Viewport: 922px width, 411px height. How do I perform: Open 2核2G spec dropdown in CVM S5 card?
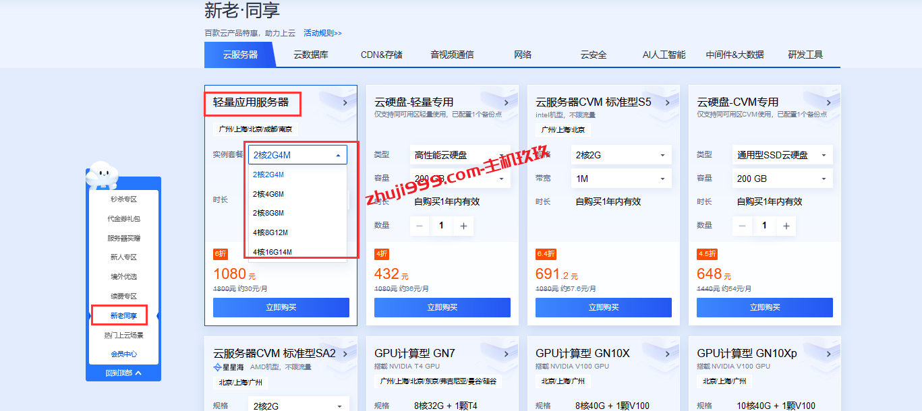click(x=621, y=155)
